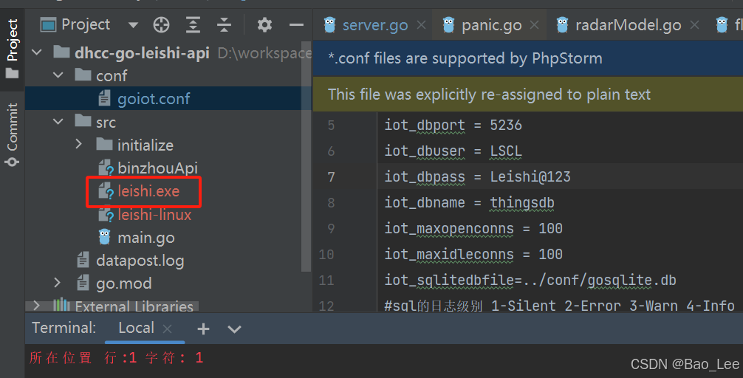Switch to panic.go editor tab

pyautogui.click(x=491, y=25)
